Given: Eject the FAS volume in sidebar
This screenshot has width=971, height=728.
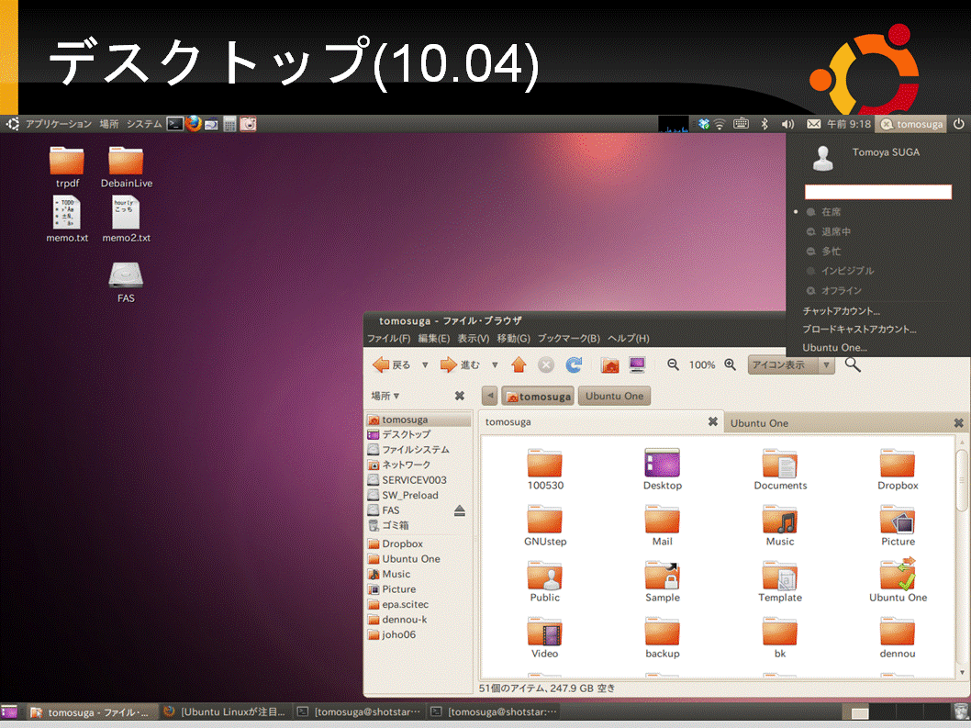Looking at the screenshot, I should click(x=460, y=510).
